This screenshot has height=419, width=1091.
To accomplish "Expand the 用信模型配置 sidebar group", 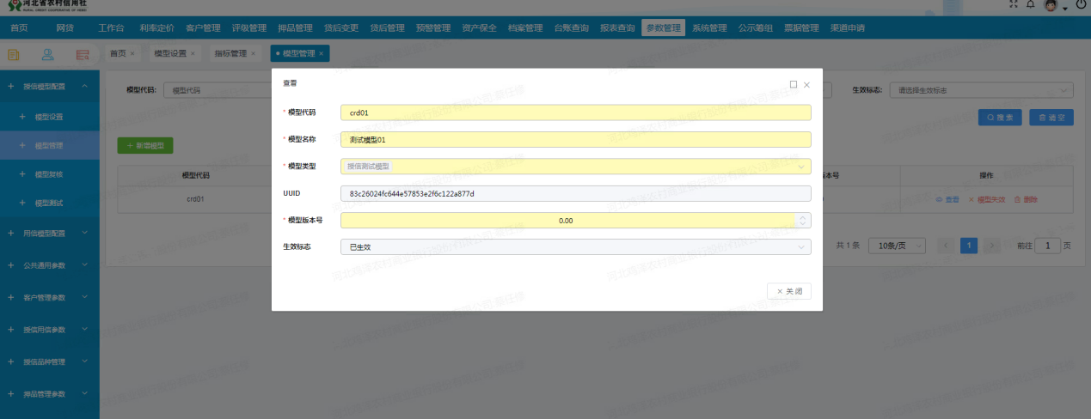I will click(85, 233).
